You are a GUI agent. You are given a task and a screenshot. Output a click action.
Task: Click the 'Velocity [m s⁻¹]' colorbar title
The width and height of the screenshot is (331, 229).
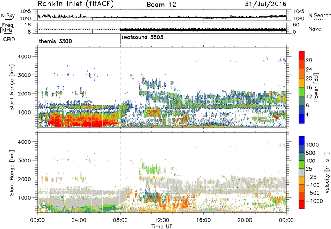click(327, 172)
